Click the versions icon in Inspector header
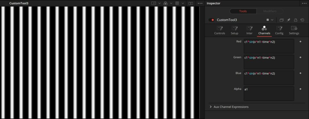 pos(282,20)
